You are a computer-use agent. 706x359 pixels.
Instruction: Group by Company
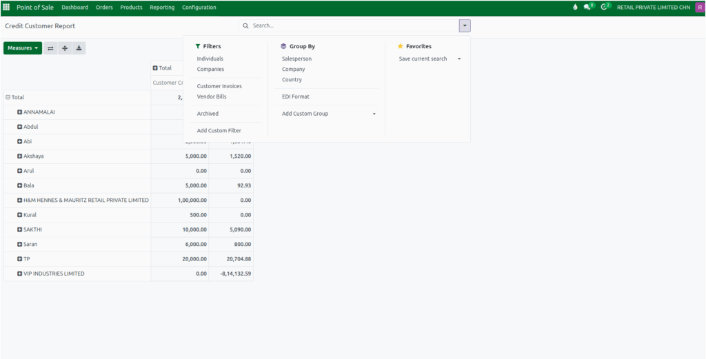[294, 70]
